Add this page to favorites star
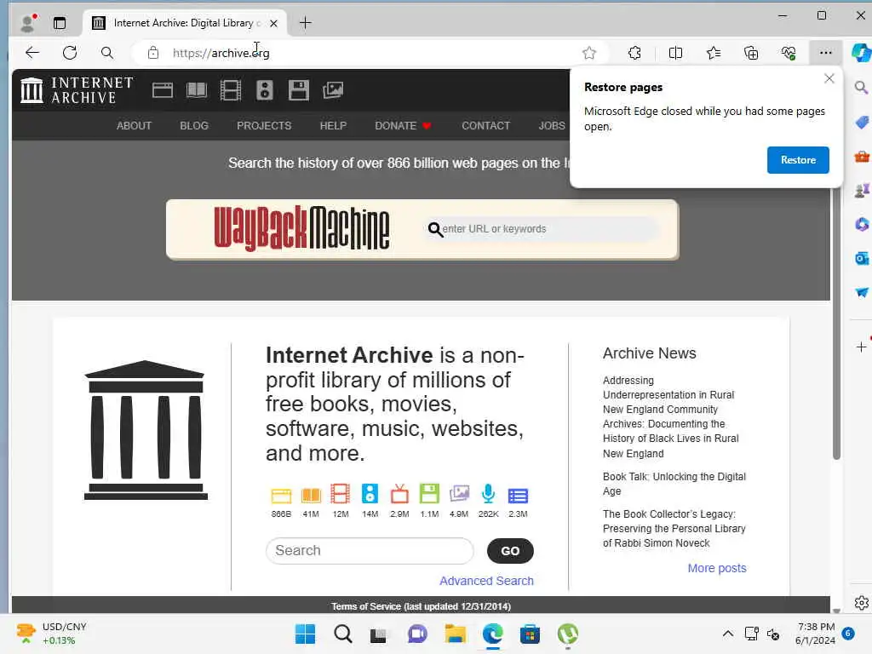Viewport: 872px width, 654px height. (x=589, y=53)
